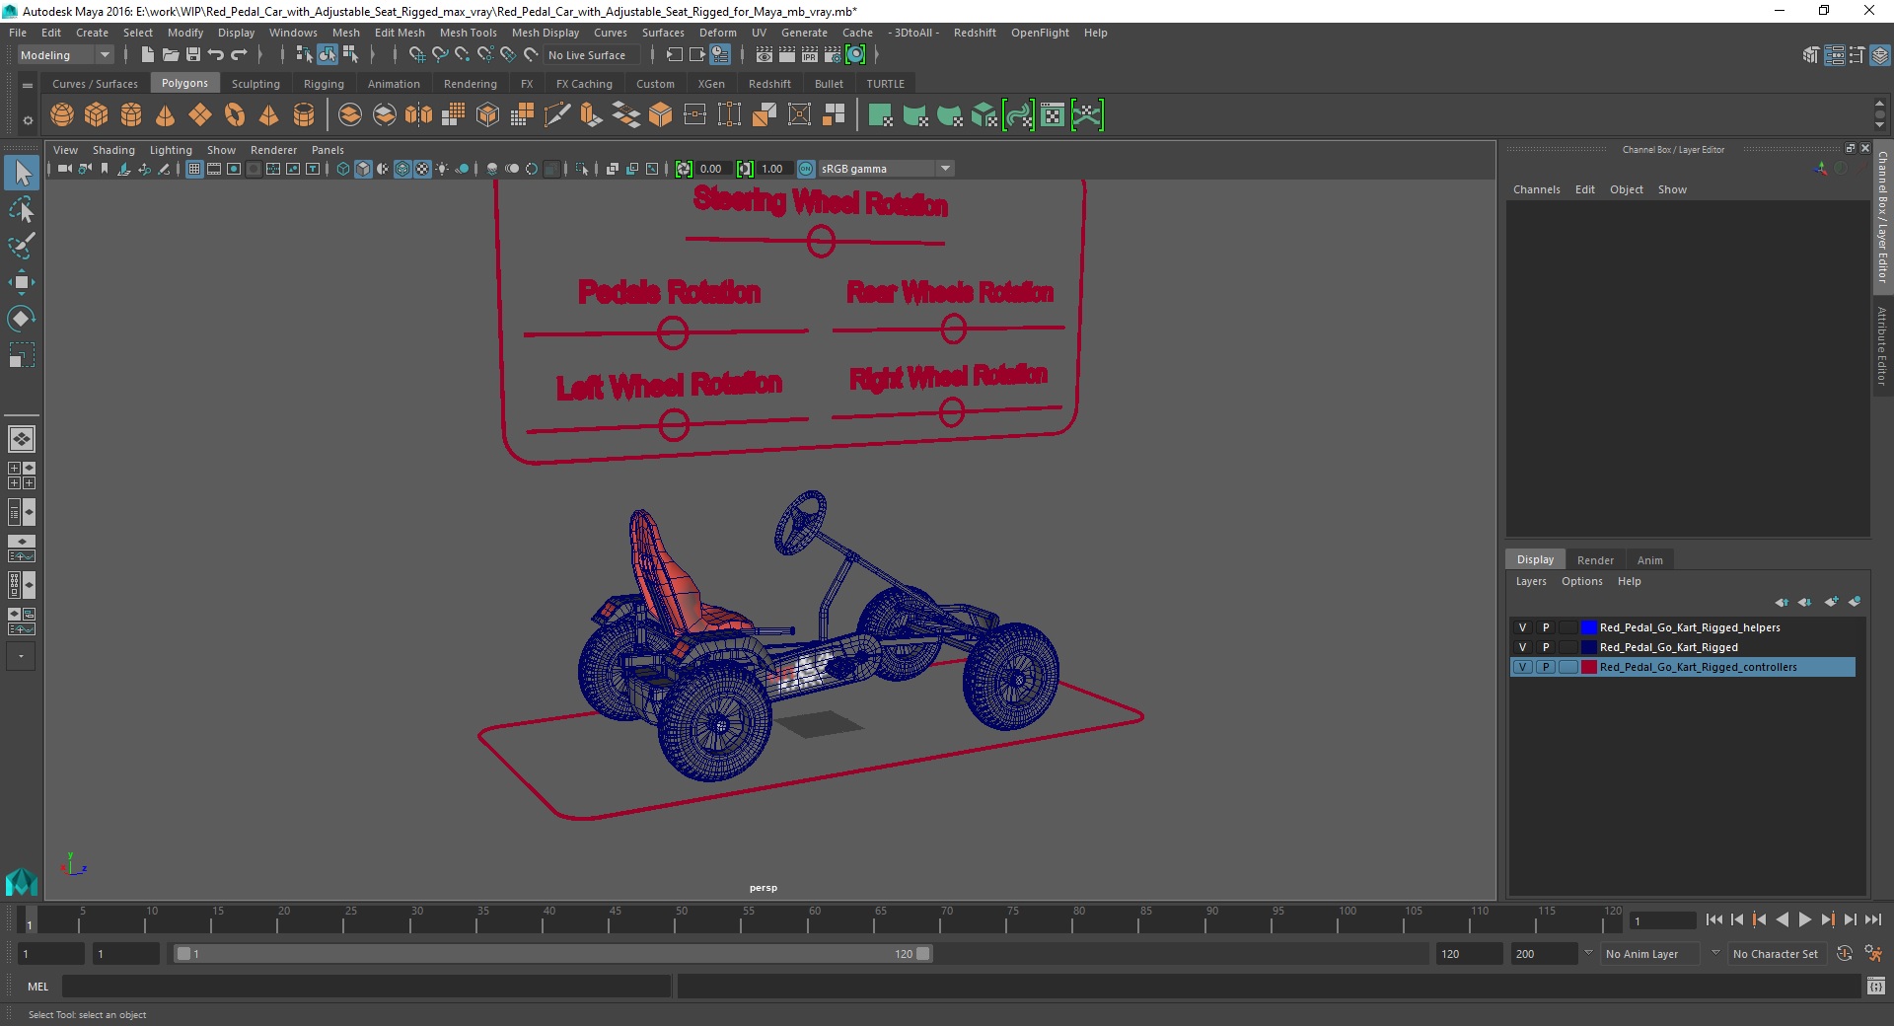Open the Mesh Tools menu
Image resolution: width=1894 pixels, height=1026 pixels.
pyautogui.click(x=468, y=33)
